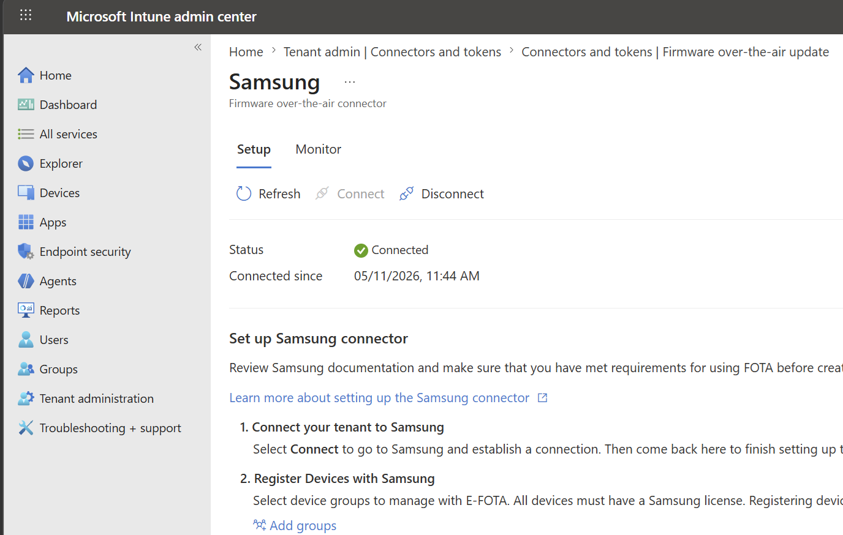Viewport: 843px width, 535px height.
Task: Open Dashboard from the sidebar
Action: tap(69, 105)
